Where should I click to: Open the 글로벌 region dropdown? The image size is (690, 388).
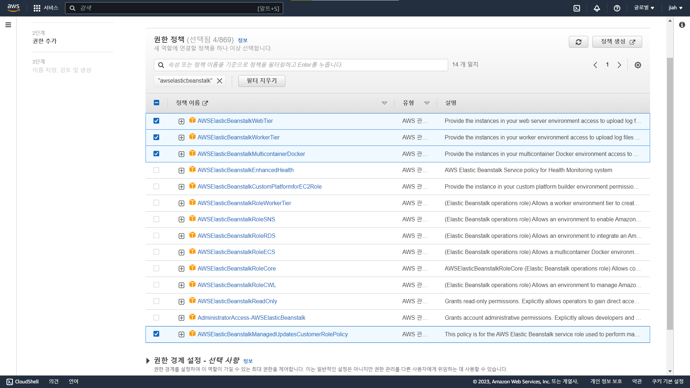(x=644, y=8)
